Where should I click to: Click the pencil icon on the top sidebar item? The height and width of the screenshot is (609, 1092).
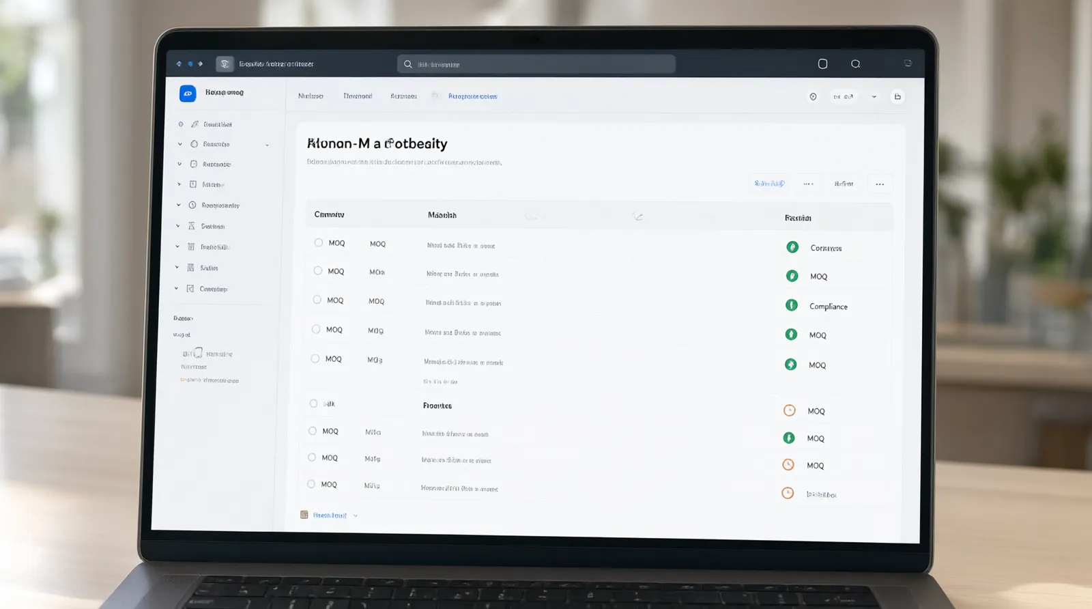click(x=195, y=124)
